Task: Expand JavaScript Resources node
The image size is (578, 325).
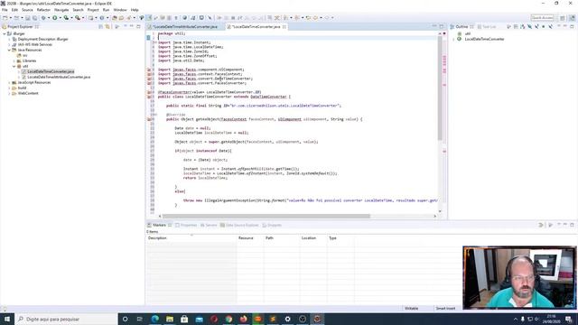Action: pos(9,82)
